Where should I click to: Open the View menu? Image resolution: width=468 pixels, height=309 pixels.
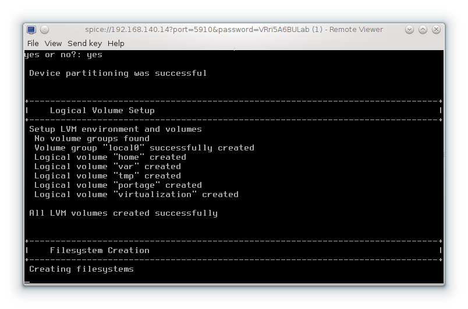pyautogui.click(x=53, y=43)
